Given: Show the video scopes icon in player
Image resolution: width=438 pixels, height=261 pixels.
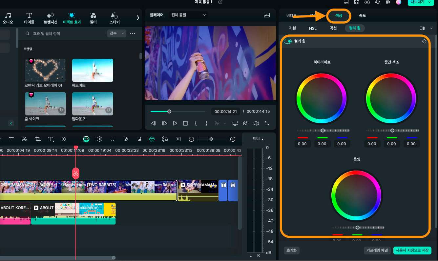Looking at the screenshot, I should point(267,15).
